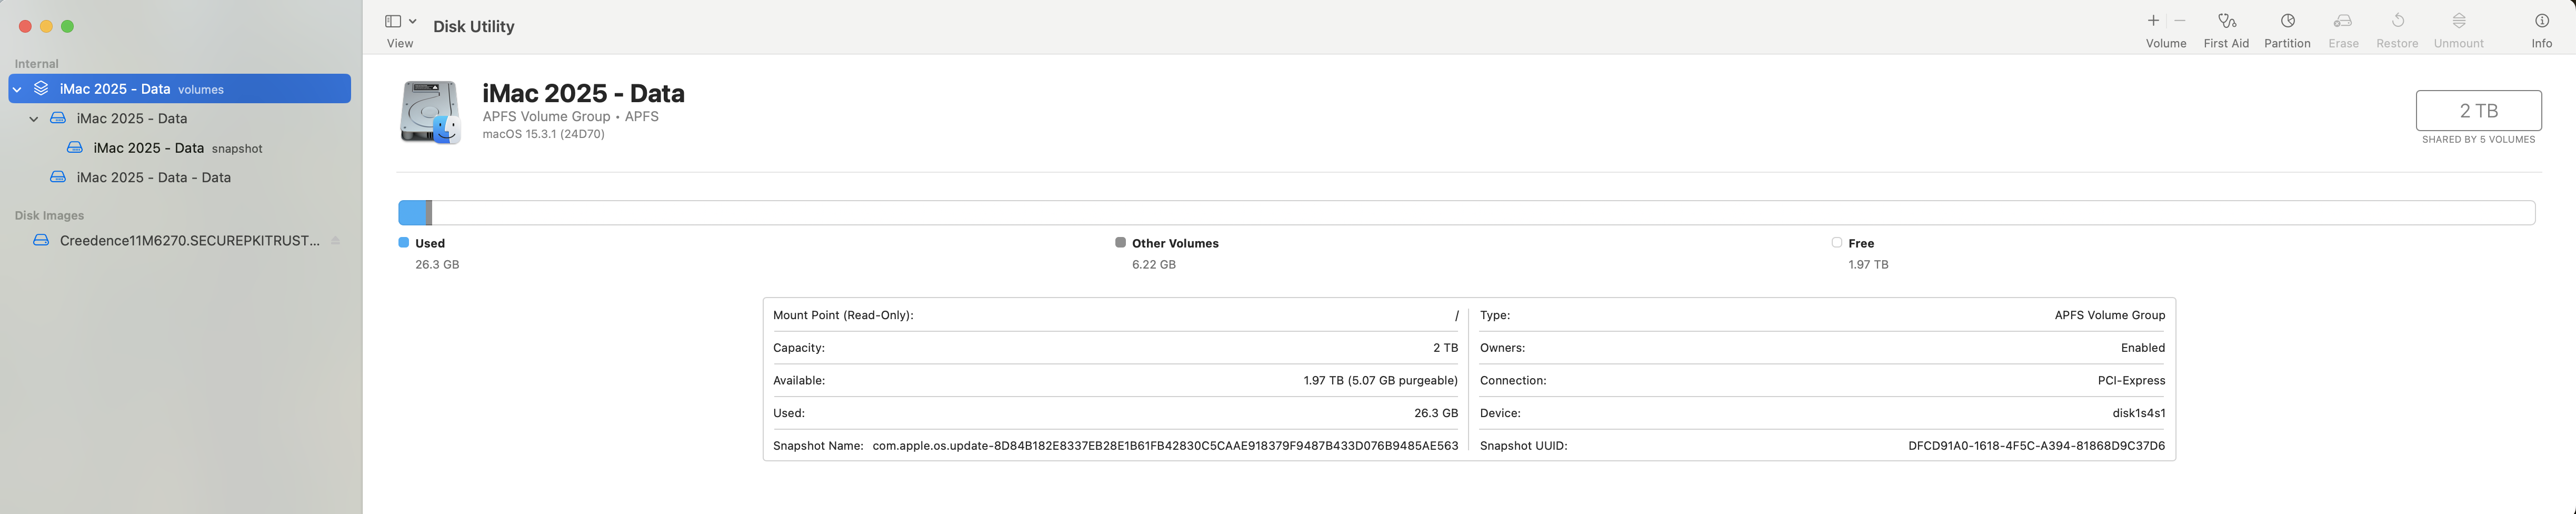Click the SHARED BY 5 VOLUMES caption
This screenshot has width=2576, height=514.
tap(2478, 140)
